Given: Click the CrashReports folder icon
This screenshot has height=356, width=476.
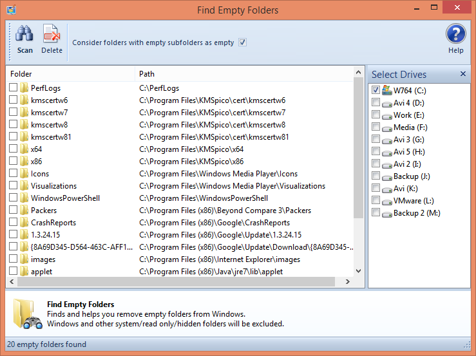Looking at the screenshot, I should pos(24,223).
